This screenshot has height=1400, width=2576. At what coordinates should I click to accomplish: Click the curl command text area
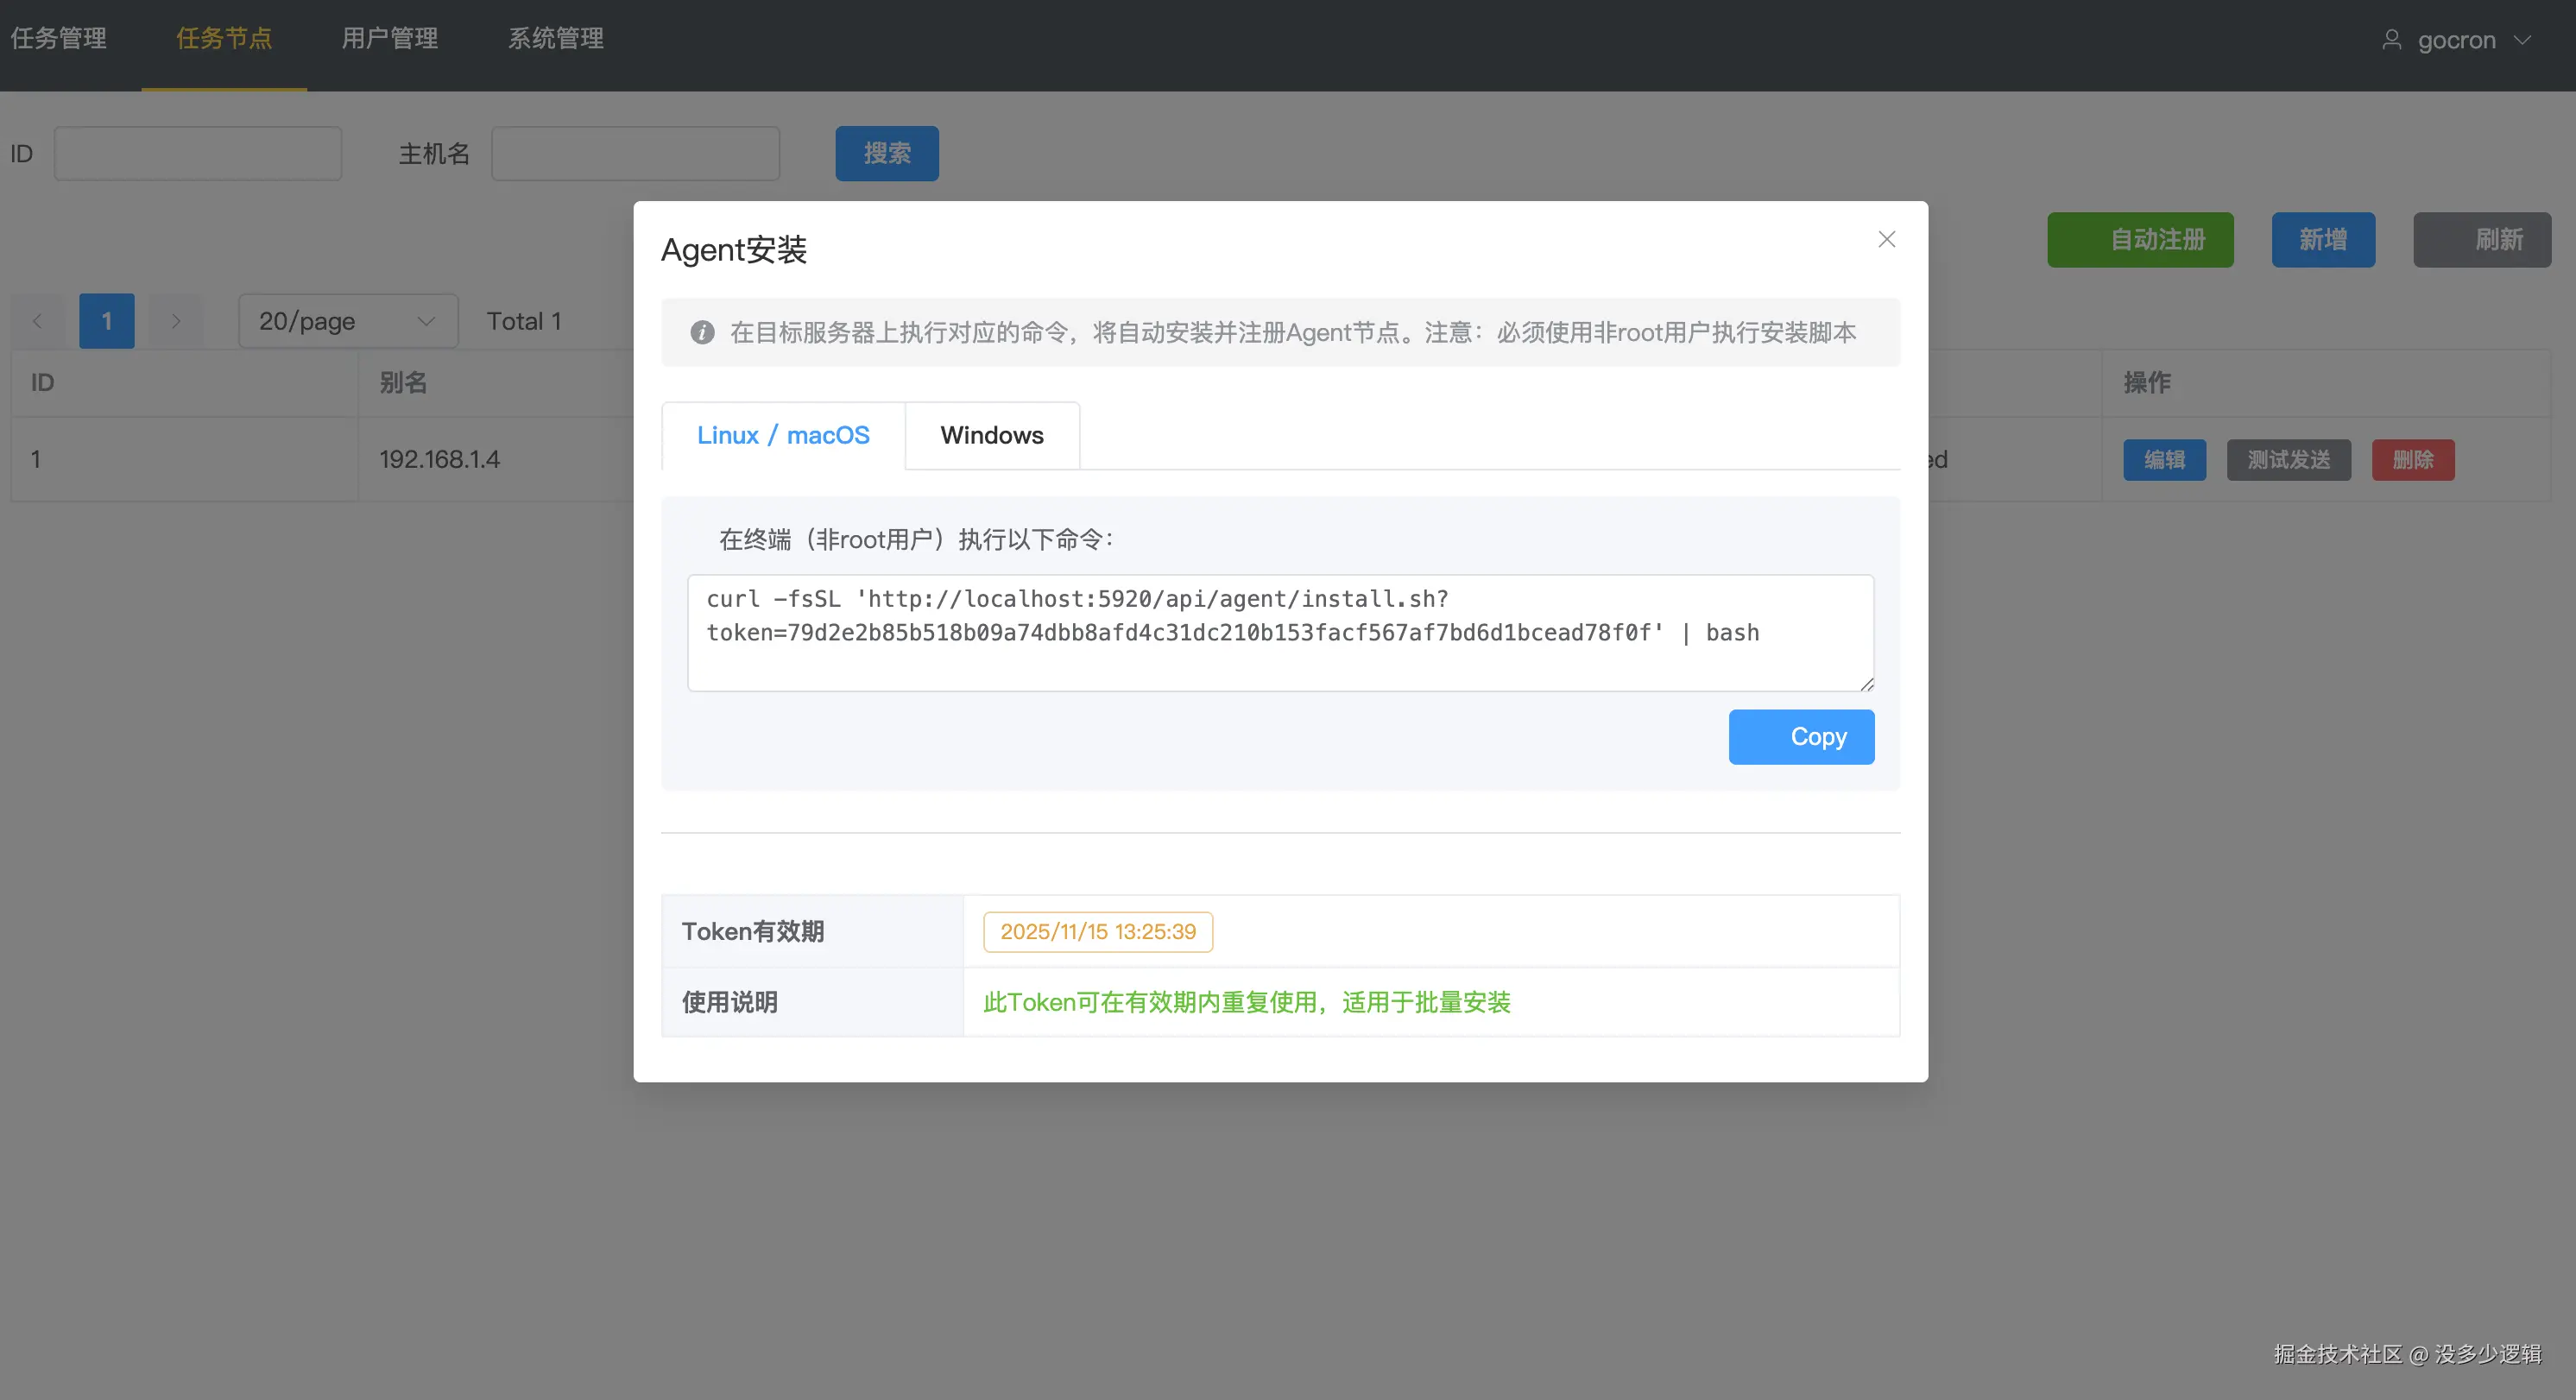1279,632
